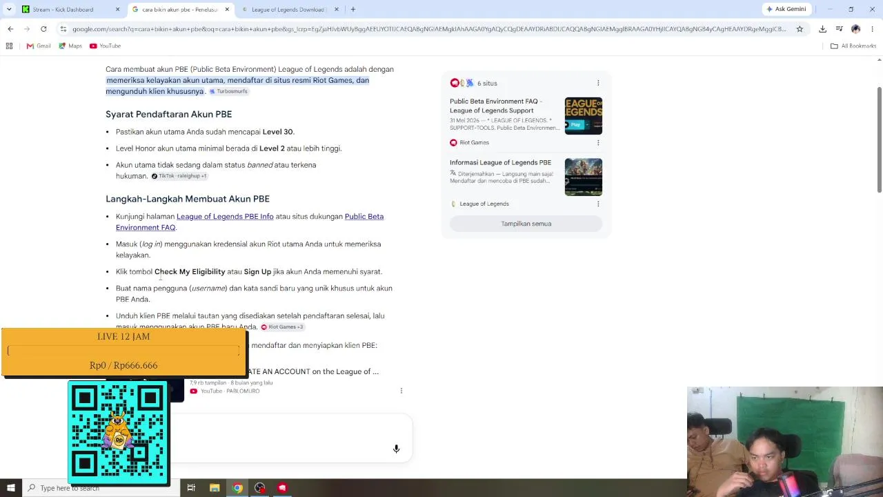Click the League of Legends source label

(479, 204)
